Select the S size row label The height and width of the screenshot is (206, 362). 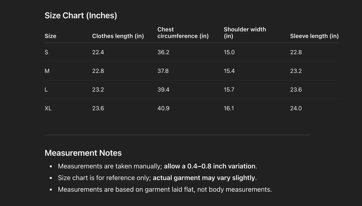click(46, 52)
